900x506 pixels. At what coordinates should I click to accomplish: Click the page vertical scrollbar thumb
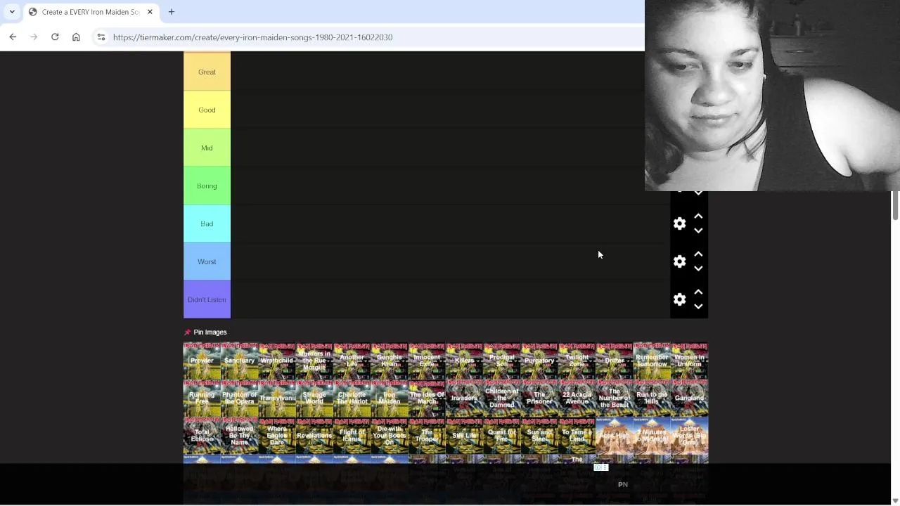tap(895, 206)
